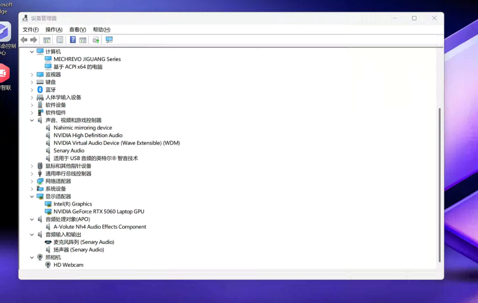Image resolution: width=478 pixels, height=303 pixels.
Task: Select Nahimic mirroring device
Action: 83,128
